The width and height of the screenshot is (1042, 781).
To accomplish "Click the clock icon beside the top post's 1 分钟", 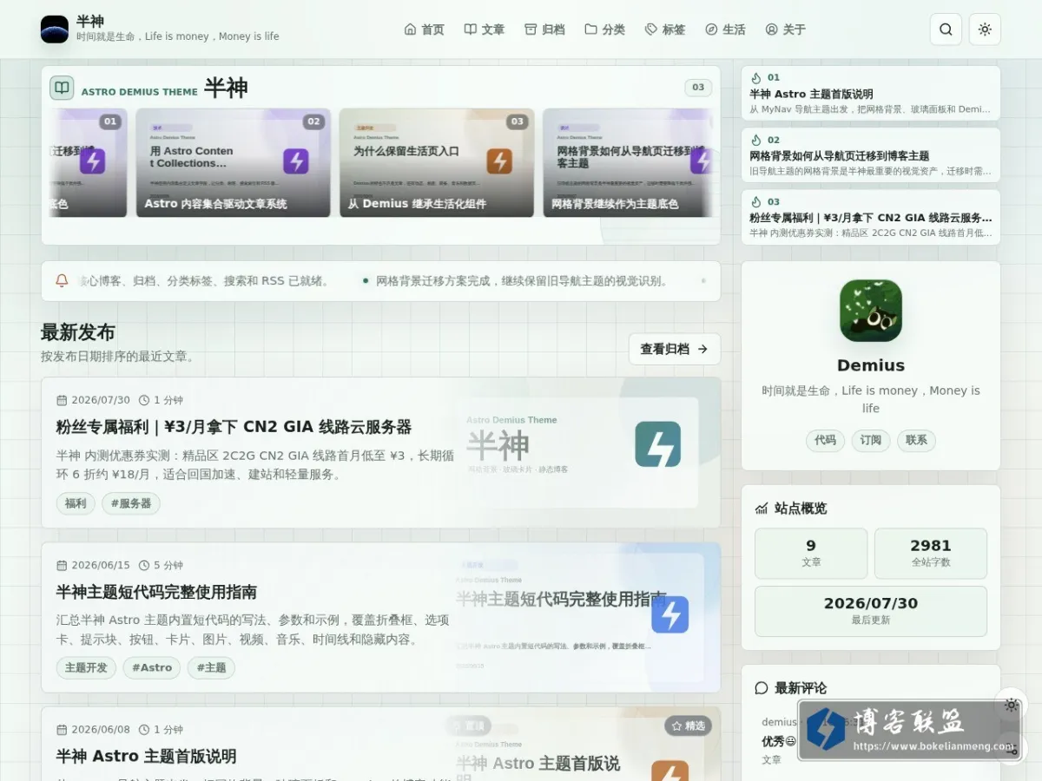I will [144, 400].
